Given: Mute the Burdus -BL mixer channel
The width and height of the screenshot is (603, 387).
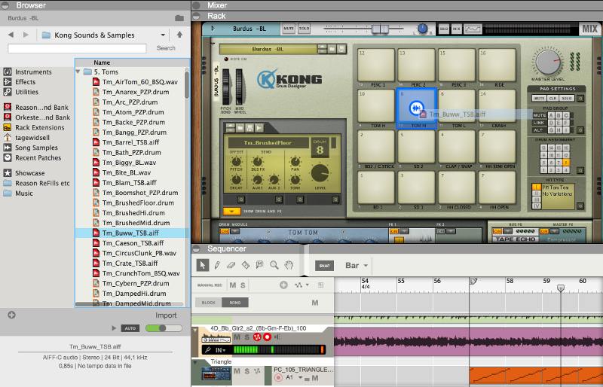Looking at the screenshot, I should point(289,28).
